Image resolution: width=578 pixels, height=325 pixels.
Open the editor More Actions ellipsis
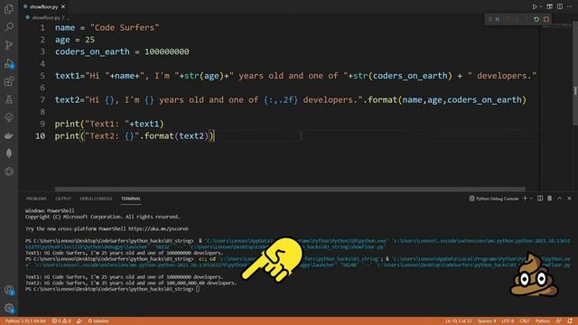pos(570,6)
